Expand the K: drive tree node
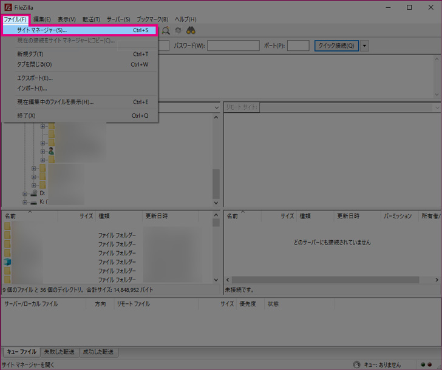This screenshot has width=442, height=370. (x=25, y=201)
